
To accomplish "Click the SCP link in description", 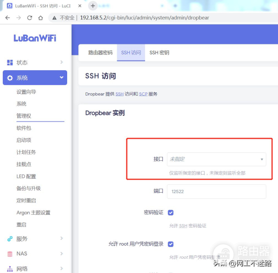I will [x=143, y=94].
